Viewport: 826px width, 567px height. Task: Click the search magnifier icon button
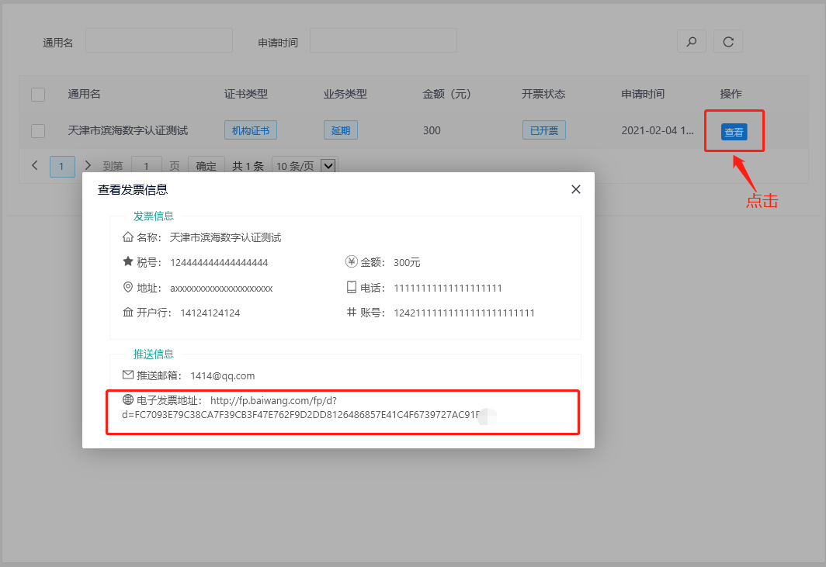pyautogui.click(x=692, y=42)
